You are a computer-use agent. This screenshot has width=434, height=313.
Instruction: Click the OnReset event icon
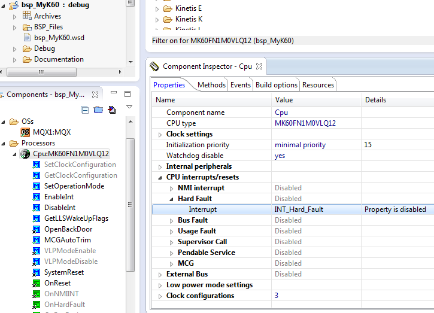(37, 283)
